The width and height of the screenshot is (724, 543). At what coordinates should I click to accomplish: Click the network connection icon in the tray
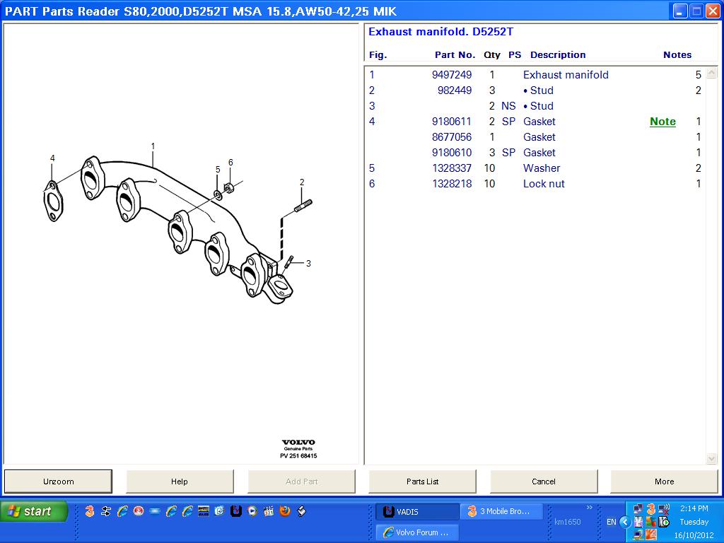[x=638, y=508]
